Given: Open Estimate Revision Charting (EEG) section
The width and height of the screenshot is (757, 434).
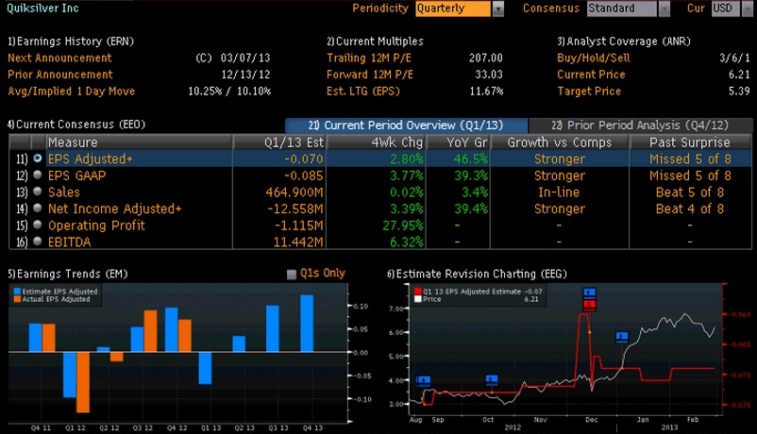Looking at the screenshot, I should (x=477, y=275).
